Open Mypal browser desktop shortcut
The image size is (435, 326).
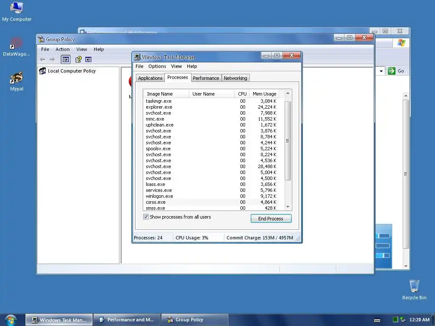(x=17, y=81)
